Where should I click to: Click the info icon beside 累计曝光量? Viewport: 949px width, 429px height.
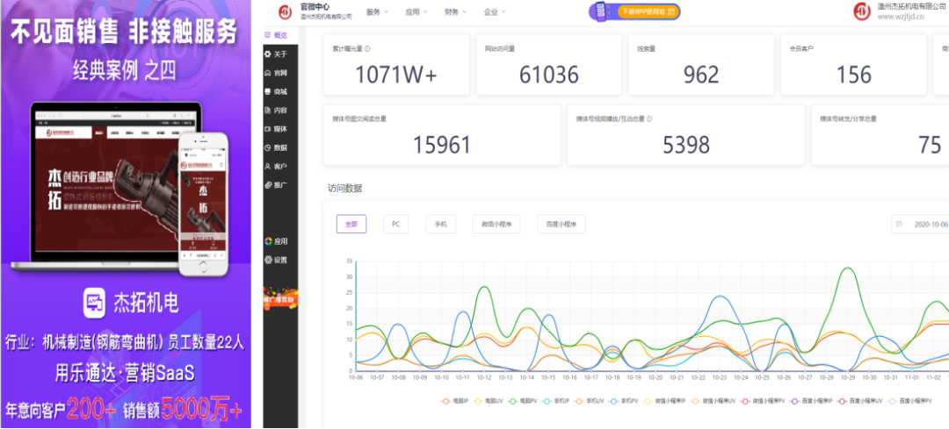tap(367, 49)
